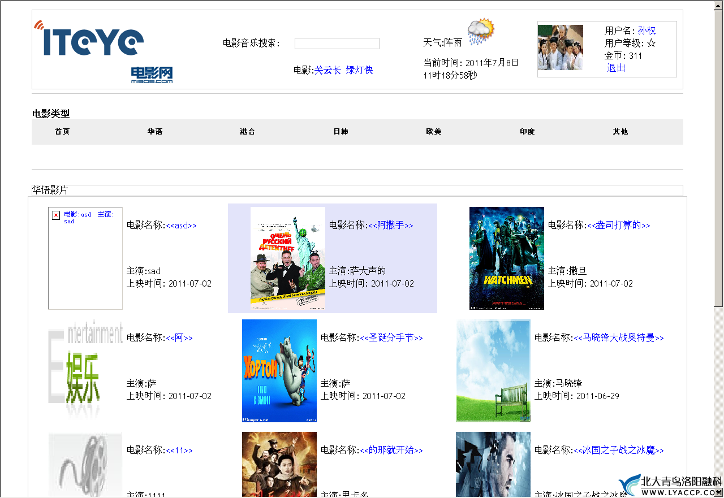Select the 华语 movie category
The width and height of the screenshot is (724, 498).
[x=155, y=132]
